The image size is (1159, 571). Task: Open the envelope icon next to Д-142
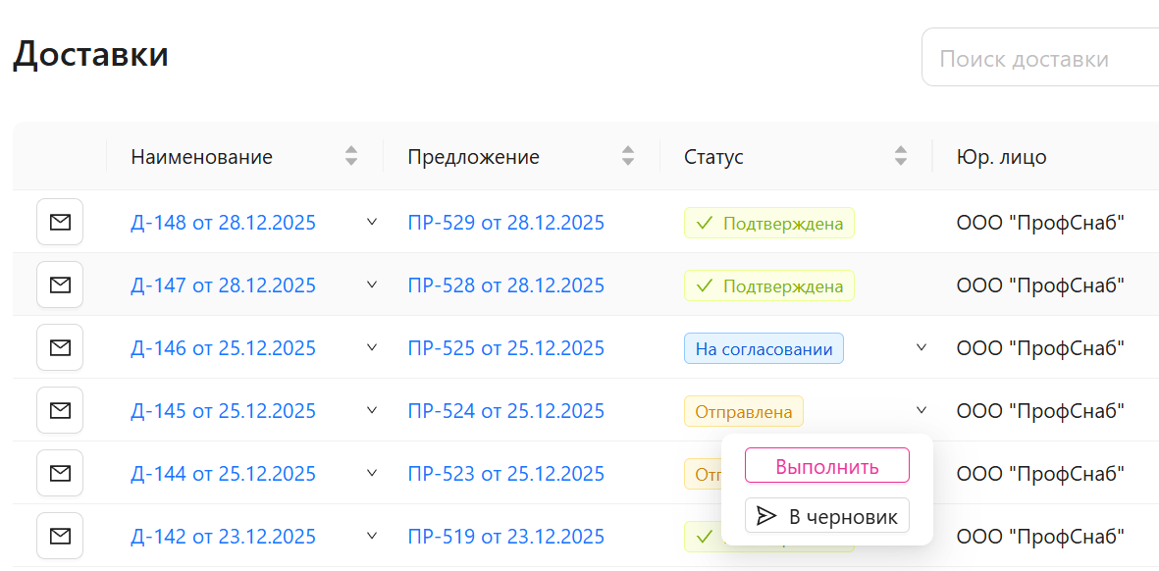click(x=60, y=536)
